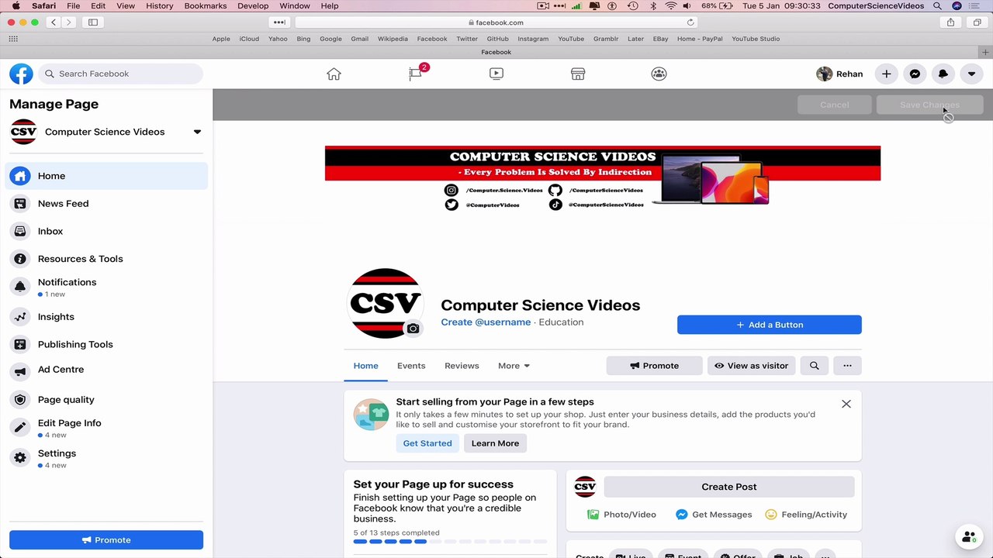
Task: Dismiss the Start selling banner
Action: click(x=846, y=404)
